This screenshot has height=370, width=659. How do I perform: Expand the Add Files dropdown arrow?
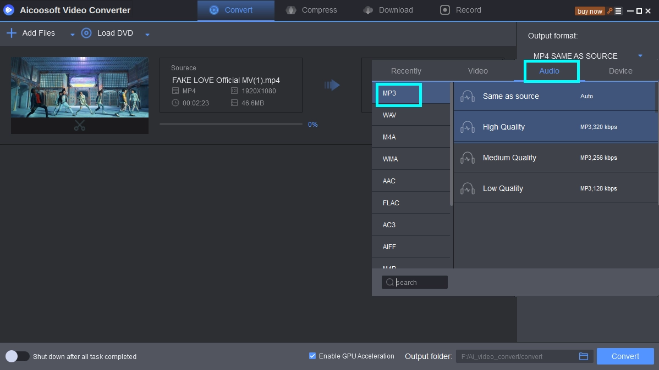(72, 35)
